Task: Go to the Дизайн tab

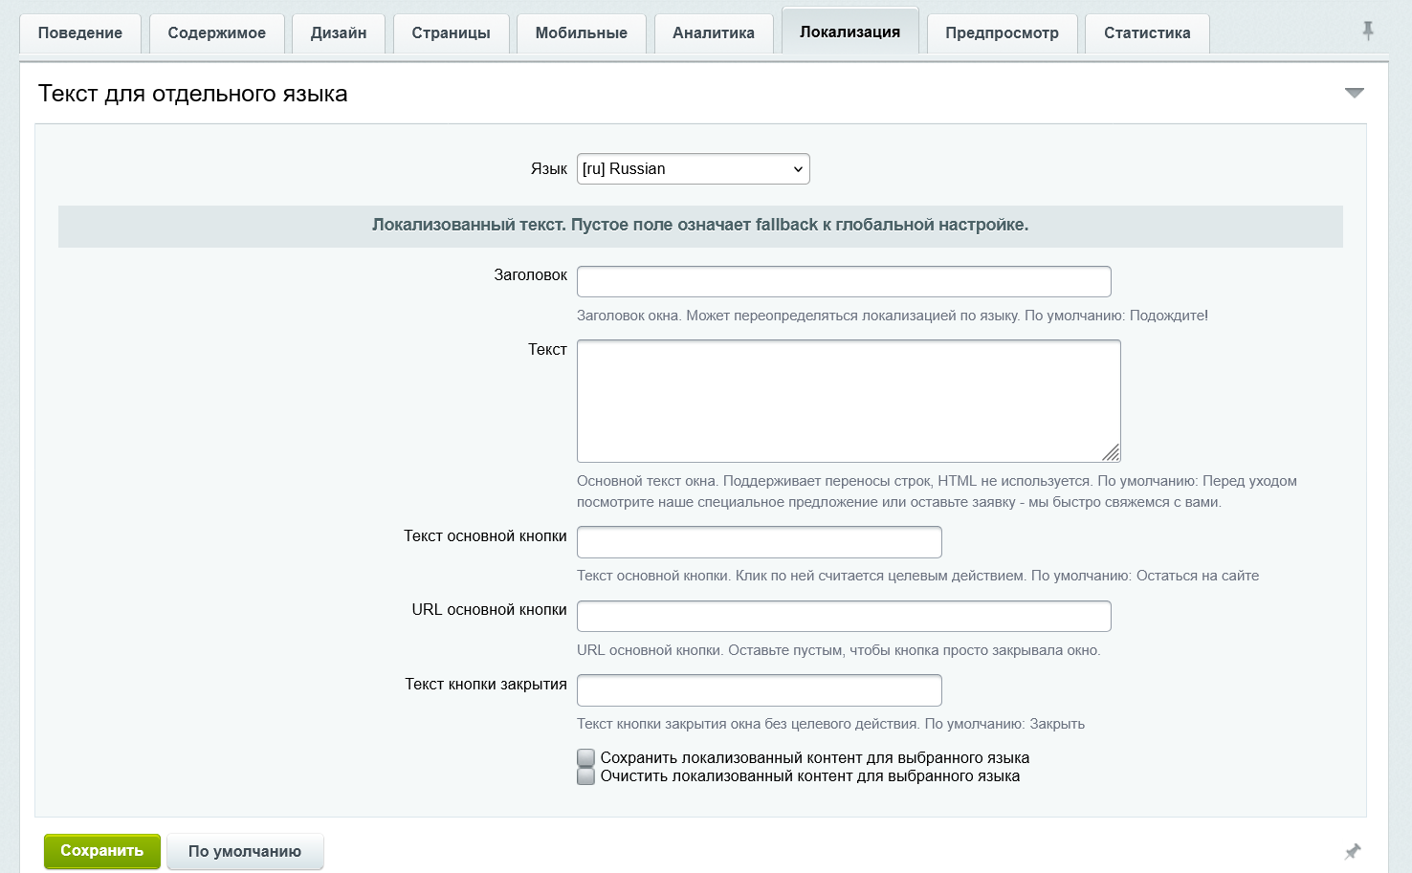Action: click(339, 33)
